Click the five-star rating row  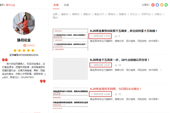24,50
